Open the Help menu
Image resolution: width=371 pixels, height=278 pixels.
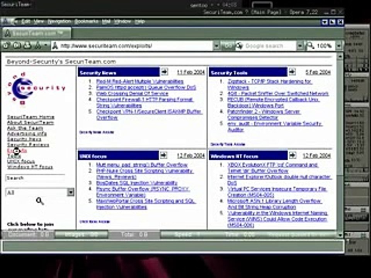pyautogui.click(x=140, y=22)
